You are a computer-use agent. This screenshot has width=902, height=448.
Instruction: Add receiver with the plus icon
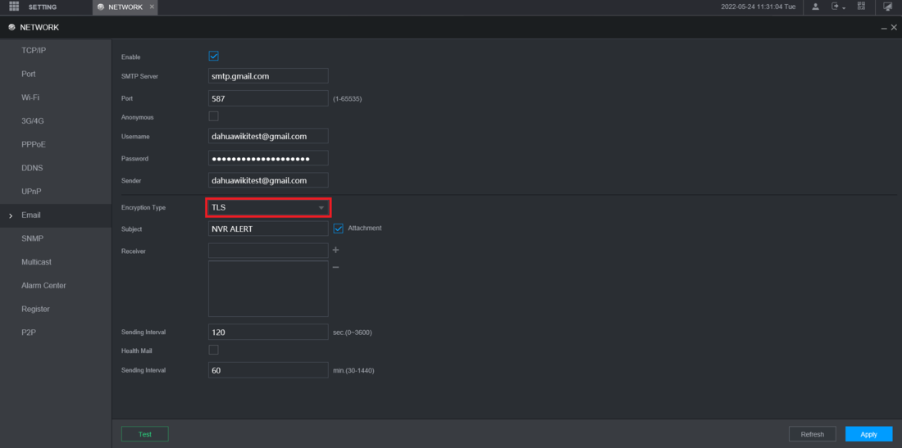tap(335, 250)
